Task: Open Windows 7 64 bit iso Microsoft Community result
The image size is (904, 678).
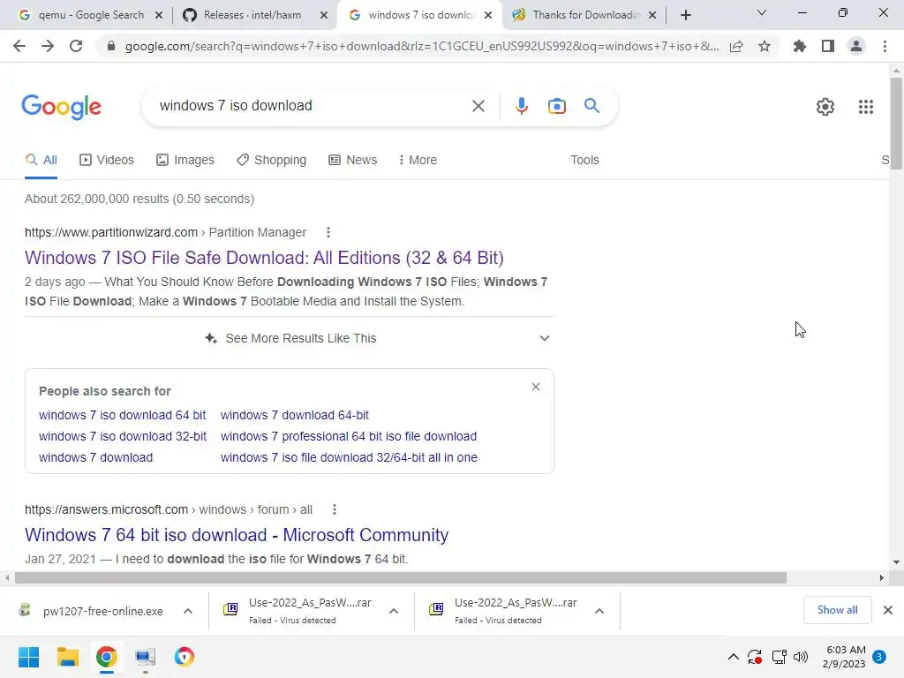Action: coord(237,535)
